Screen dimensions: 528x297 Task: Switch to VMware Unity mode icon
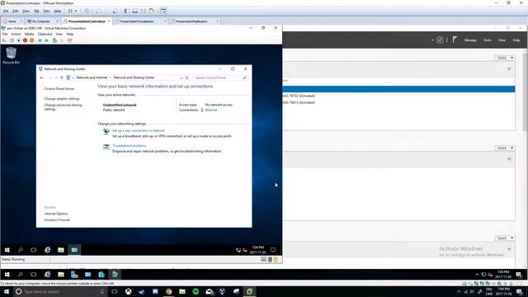[x=152, y=11]
